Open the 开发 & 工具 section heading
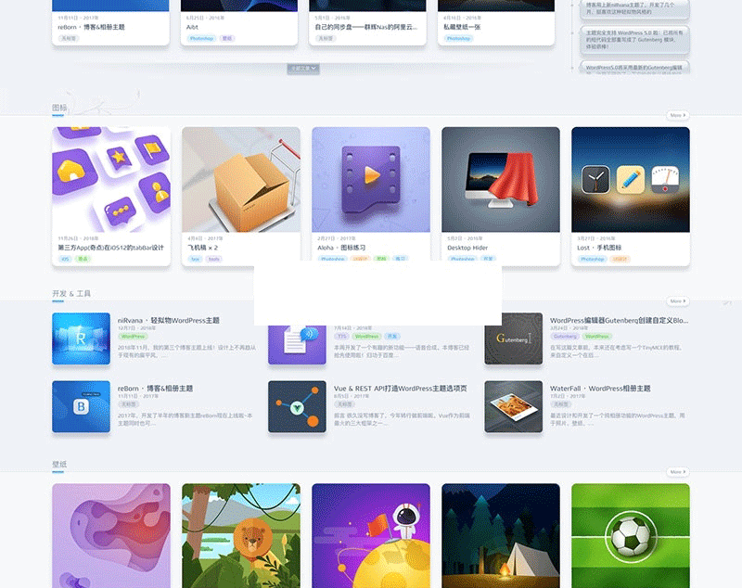742x588 pixels. point(71,294)
